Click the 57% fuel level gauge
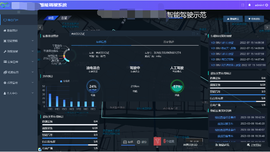Screen dimensions: 270x152 pos(177,87)
